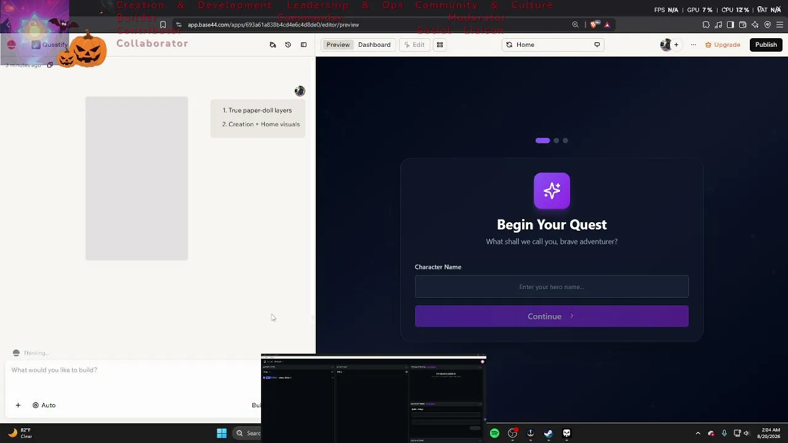Click the Brave VPN shield icon
The width and height of the screenshot is (788, 443).
[768, 25]
